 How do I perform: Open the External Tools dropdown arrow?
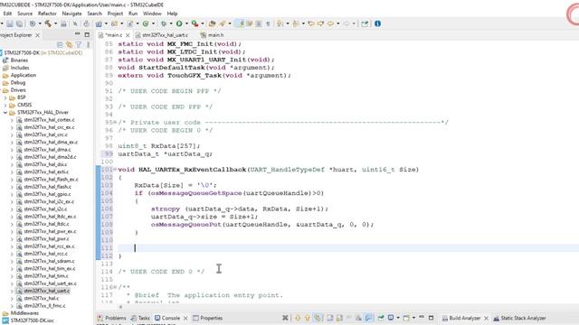(203, 23)
